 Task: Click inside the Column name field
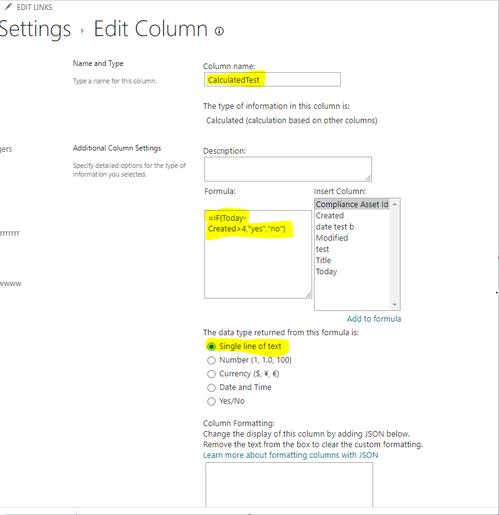(x=272, y=79)
